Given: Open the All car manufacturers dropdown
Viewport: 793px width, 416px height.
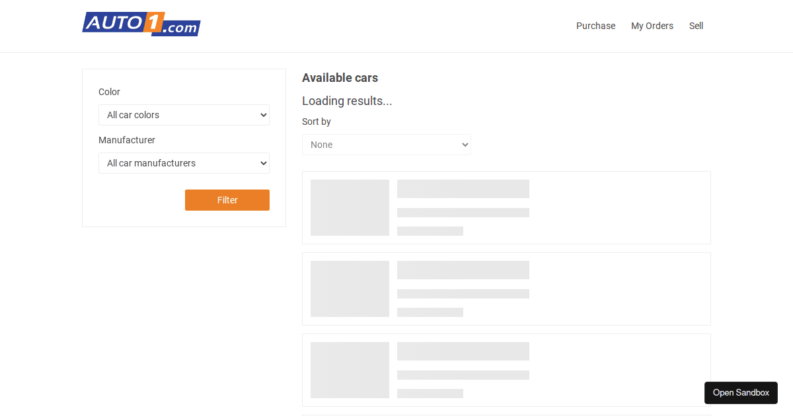Looking at the screenshot, I should pos(184,163).
